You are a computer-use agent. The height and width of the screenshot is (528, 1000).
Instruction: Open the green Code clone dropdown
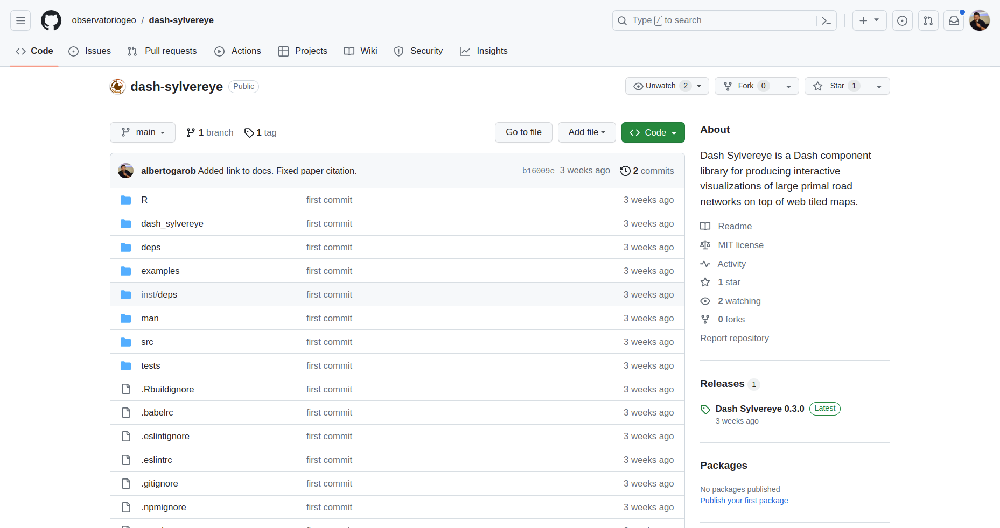pos(653,132)
